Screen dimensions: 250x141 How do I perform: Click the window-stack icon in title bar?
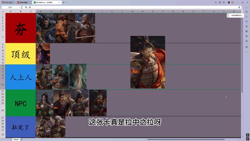[220, 2]
